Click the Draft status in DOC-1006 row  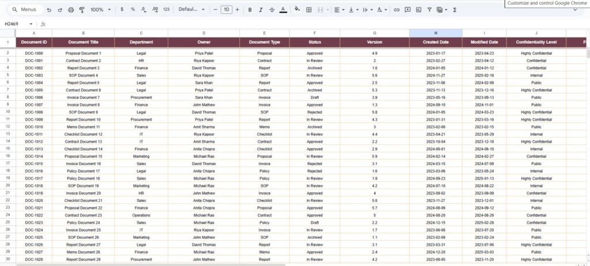[315, 97]
